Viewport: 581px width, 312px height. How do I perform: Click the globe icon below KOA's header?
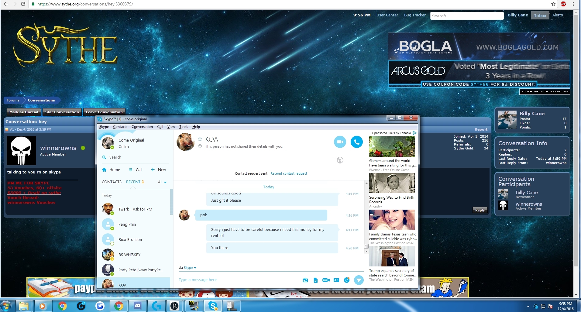[340, 160]
